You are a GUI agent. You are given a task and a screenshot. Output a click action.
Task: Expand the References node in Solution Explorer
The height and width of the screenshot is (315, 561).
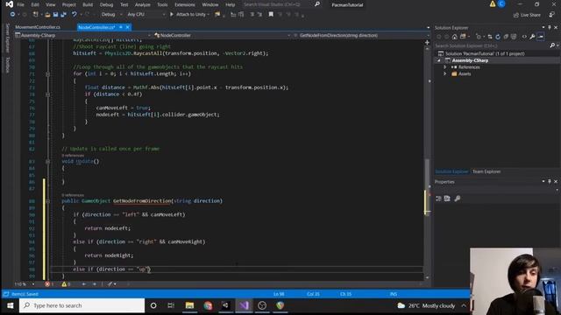pos(445,67)
